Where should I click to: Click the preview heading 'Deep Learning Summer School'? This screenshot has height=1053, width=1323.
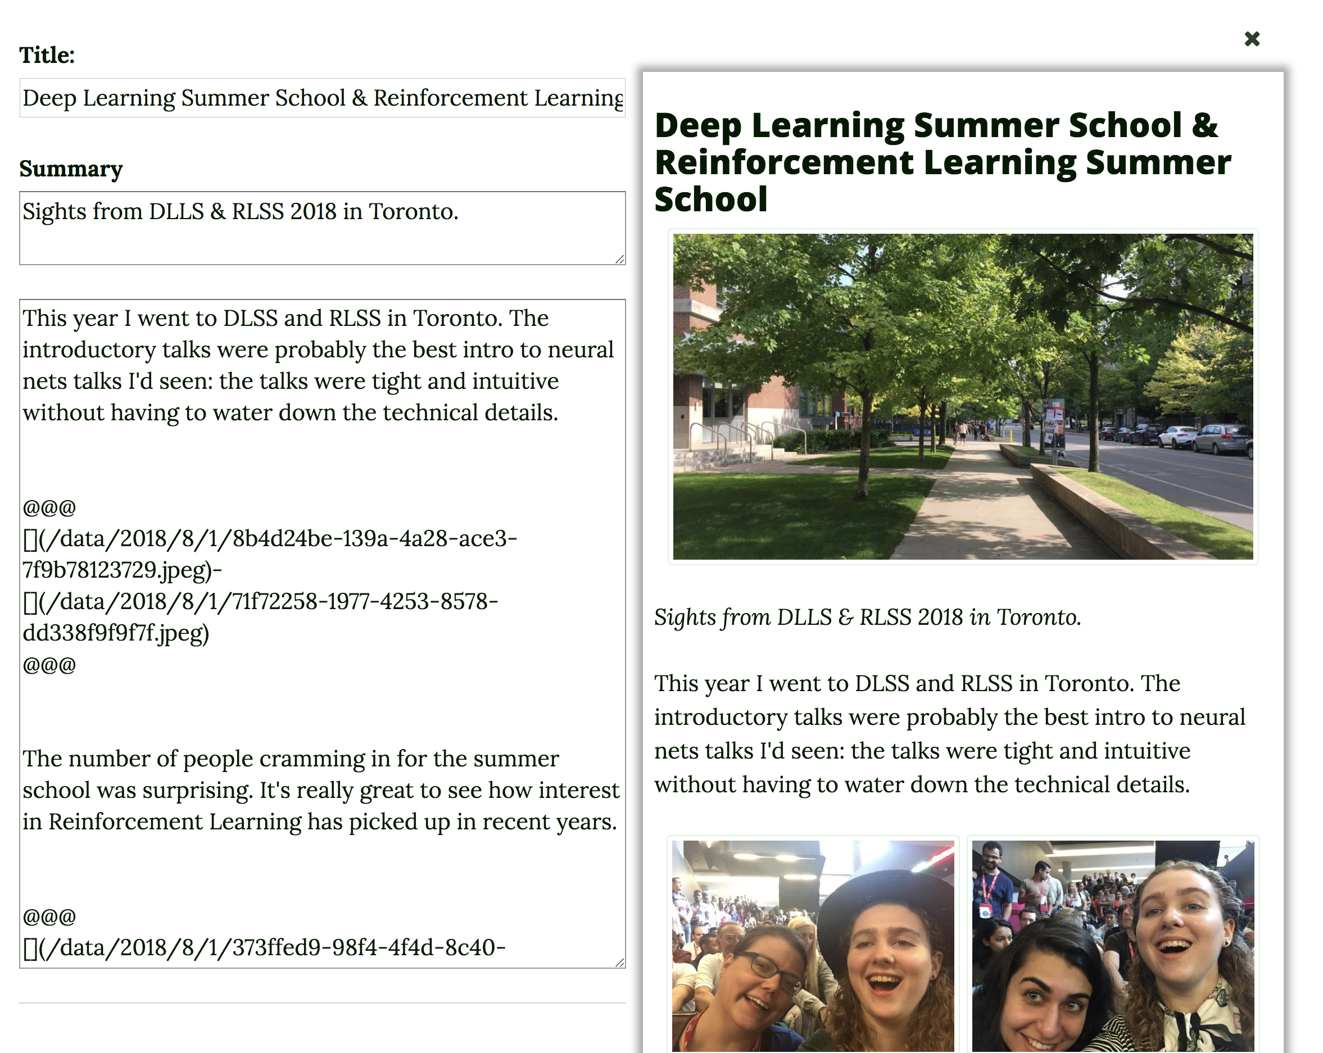pyautogui.click(x=943, y=162)
